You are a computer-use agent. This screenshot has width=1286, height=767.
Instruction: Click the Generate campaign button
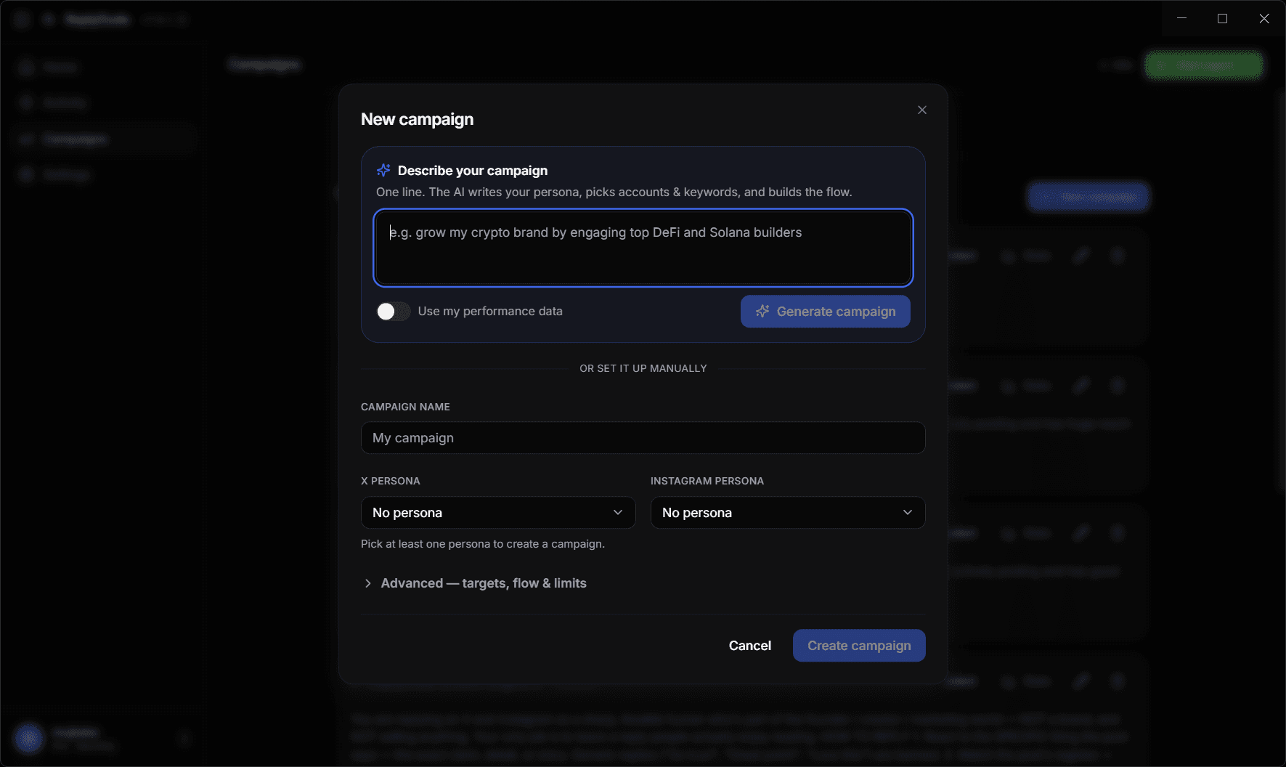(825, 312)
